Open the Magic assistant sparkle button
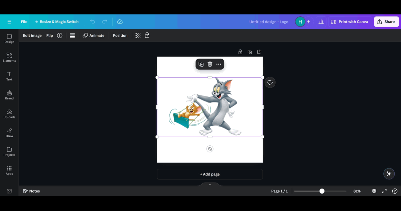This screenshot has width=401, height=211. pyautogui.click(x=389, y=174)
